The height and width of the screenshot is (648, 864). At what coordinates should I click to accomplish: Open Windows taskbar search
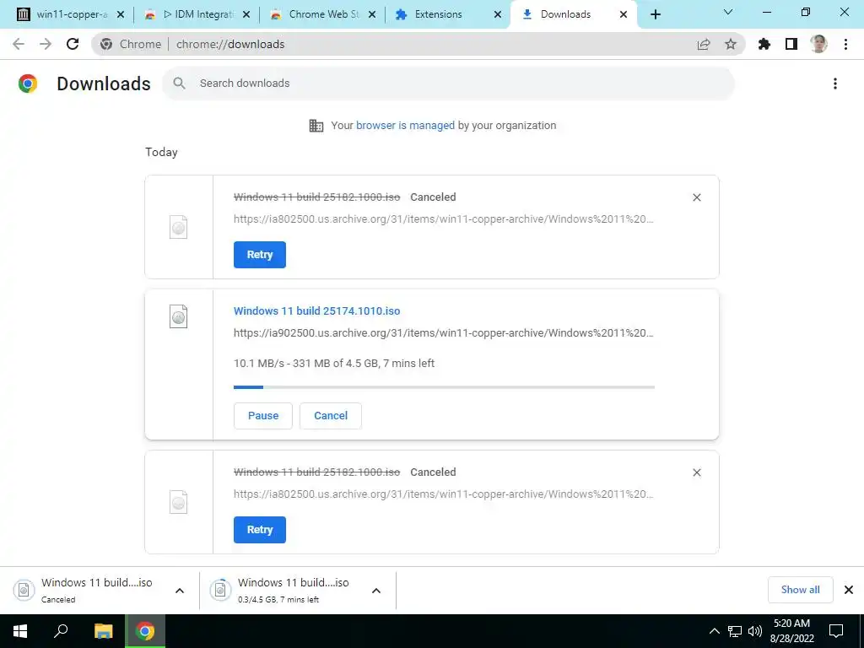click(61, 631)
